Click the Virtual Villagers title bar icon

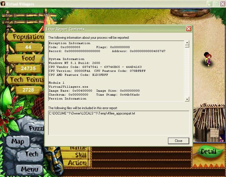tap(3, 4)
